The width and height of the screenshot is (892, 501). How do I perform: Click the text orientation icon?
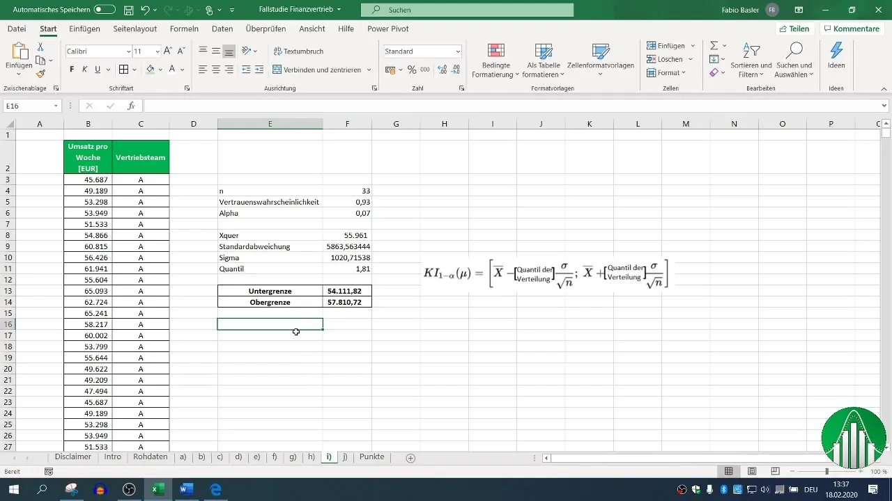pos(247,51)
